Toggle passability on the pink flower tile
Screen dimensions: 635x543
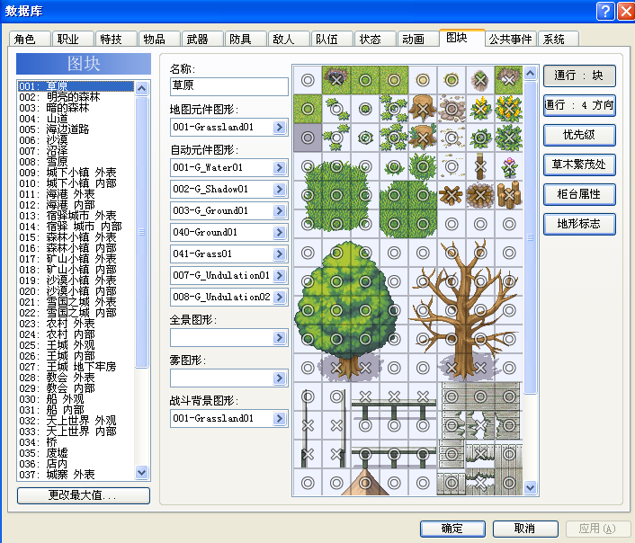(x=509, y=166)
